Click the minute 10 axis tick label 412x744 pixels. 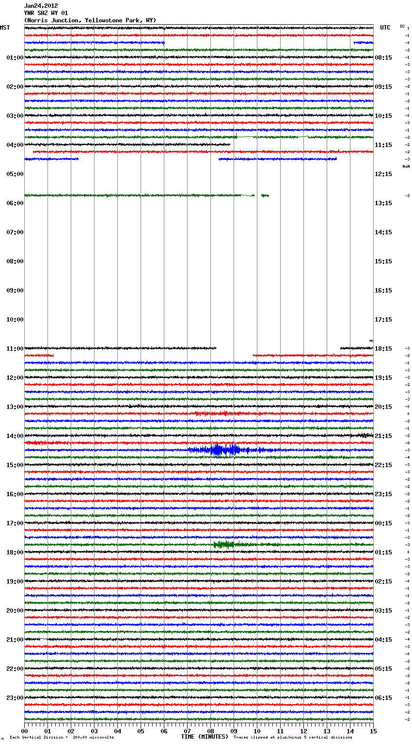point(257,731)
